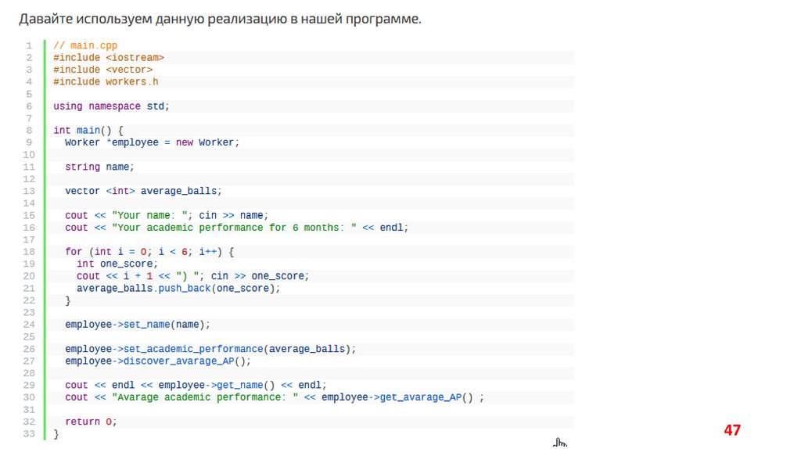Click the "average_balls.push_back(one_score);" line
Screen dimensions: 801x449
tap(178, 288)
